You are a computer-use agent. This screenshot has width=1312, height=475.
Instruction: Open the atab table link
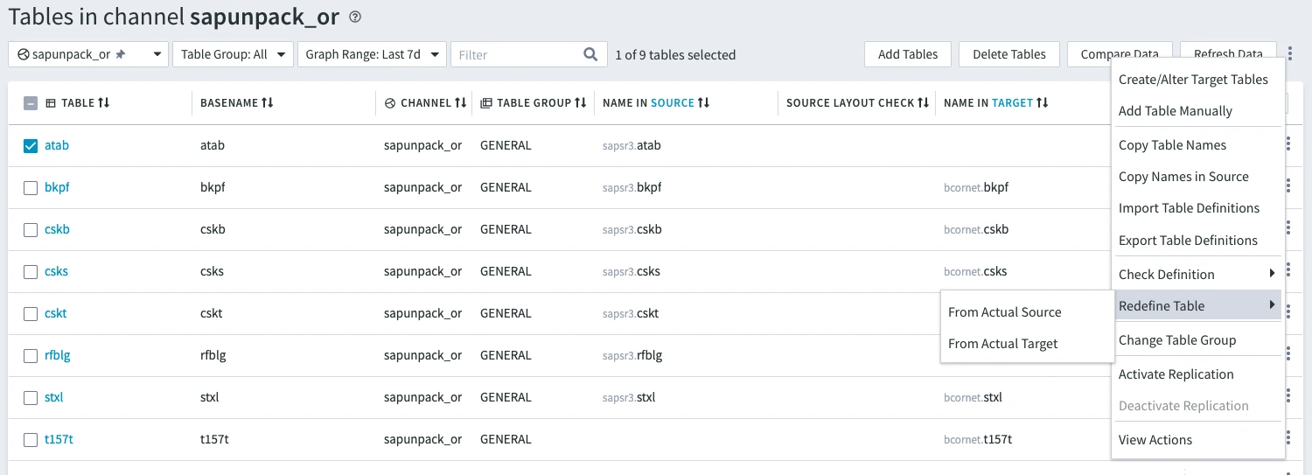click(57, 145)
